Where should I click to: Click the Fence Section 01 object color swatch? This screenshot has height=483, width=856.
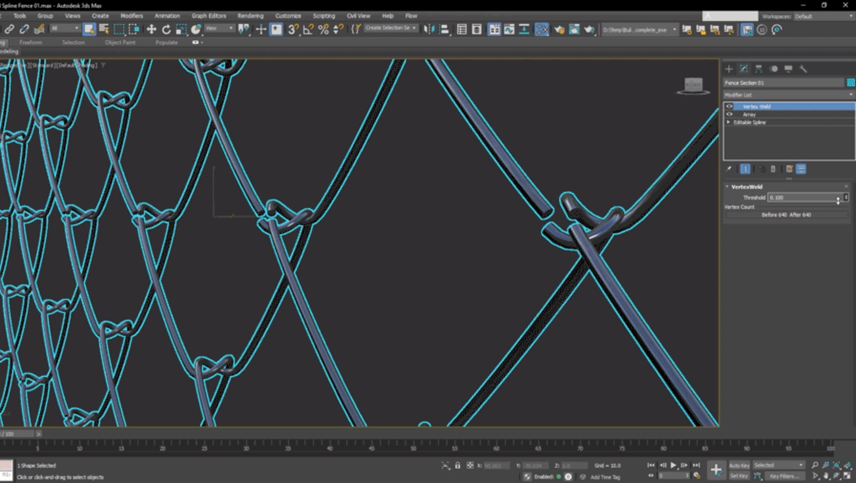(850, 83)
